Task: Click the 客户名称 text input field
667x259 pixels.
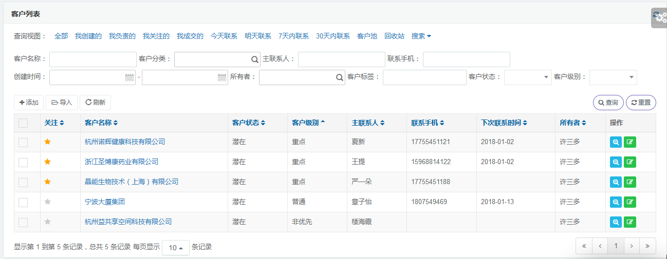Action: click(x=92, y=59)
